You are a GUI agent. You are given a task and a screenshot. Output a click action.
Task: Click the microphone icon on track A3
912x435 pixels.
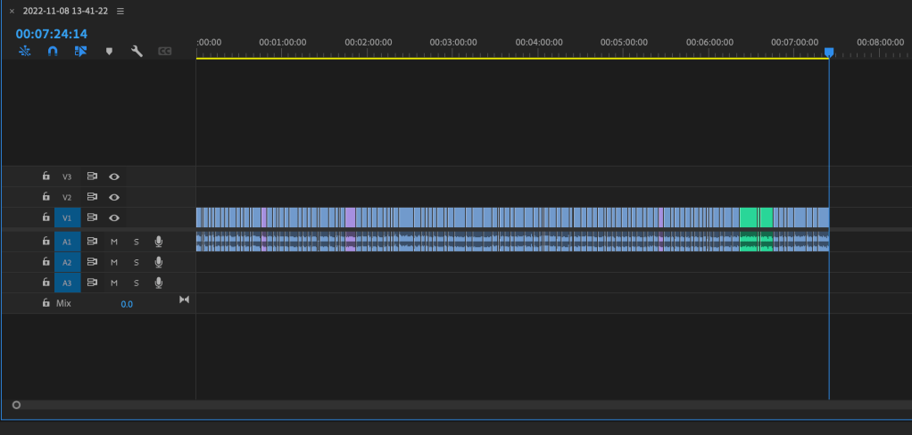(159, 283)
